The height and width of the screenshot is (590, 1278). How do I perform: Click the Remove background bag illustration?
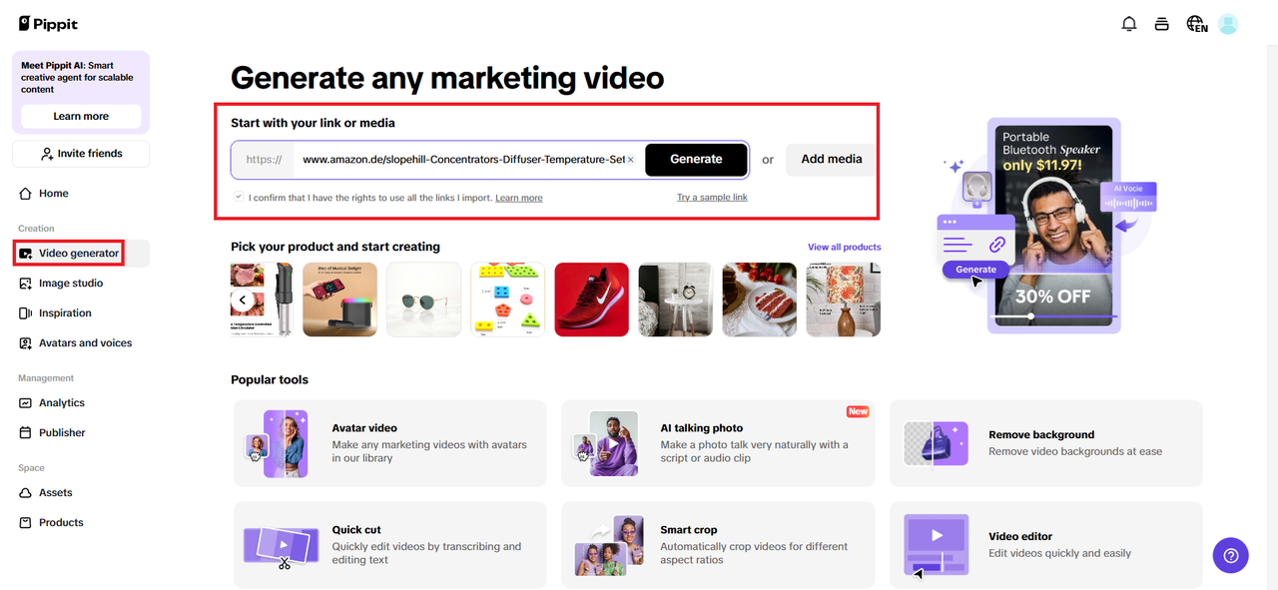(x=936, y=444)
